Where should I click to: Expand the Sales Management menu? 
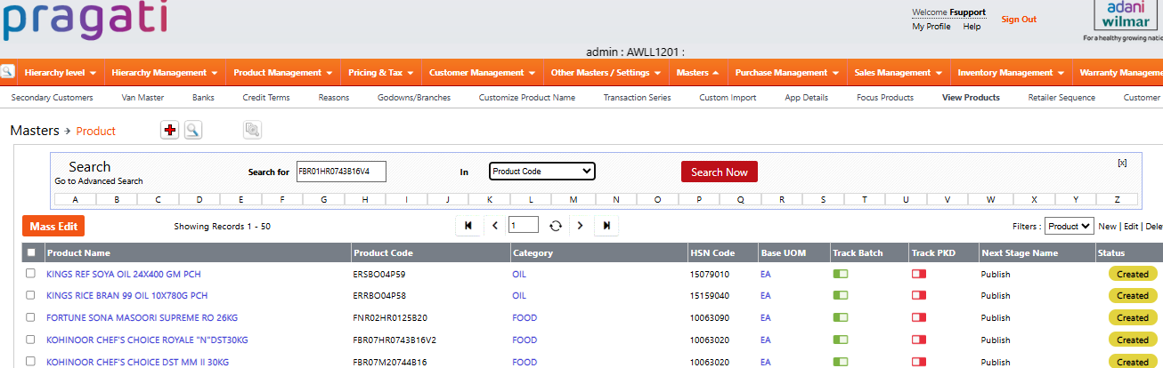pyautogui.click(x=898, y=72)
